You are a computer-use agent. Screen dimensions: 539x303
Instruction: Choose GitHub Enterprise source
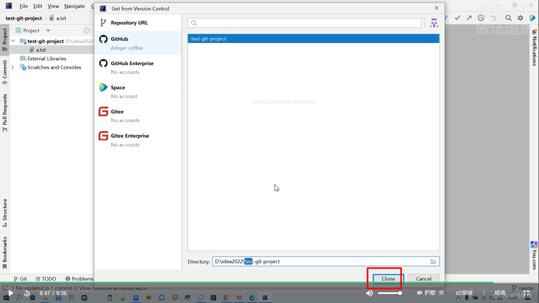[138, 67]
